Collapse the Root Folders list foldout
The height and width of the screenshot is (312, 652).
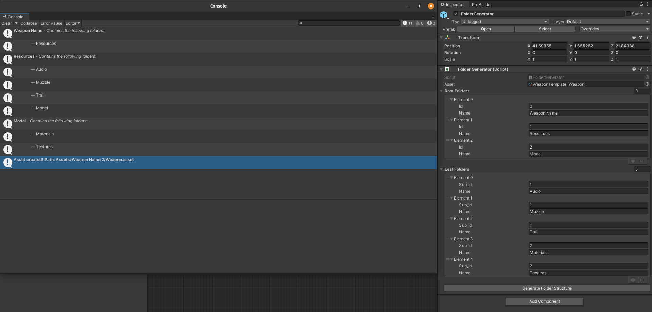tap(441, 91)
